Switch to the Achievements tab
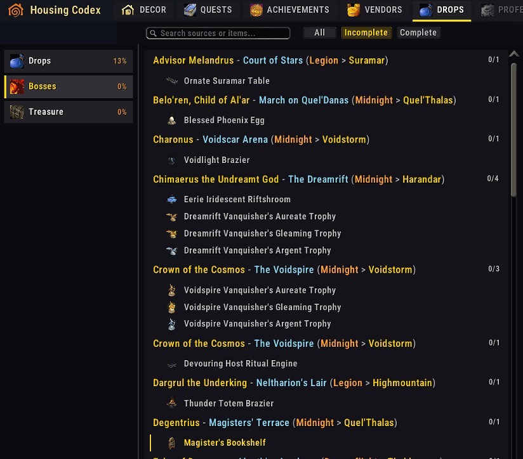Viewport: 523px width, 459px height. 289,10
